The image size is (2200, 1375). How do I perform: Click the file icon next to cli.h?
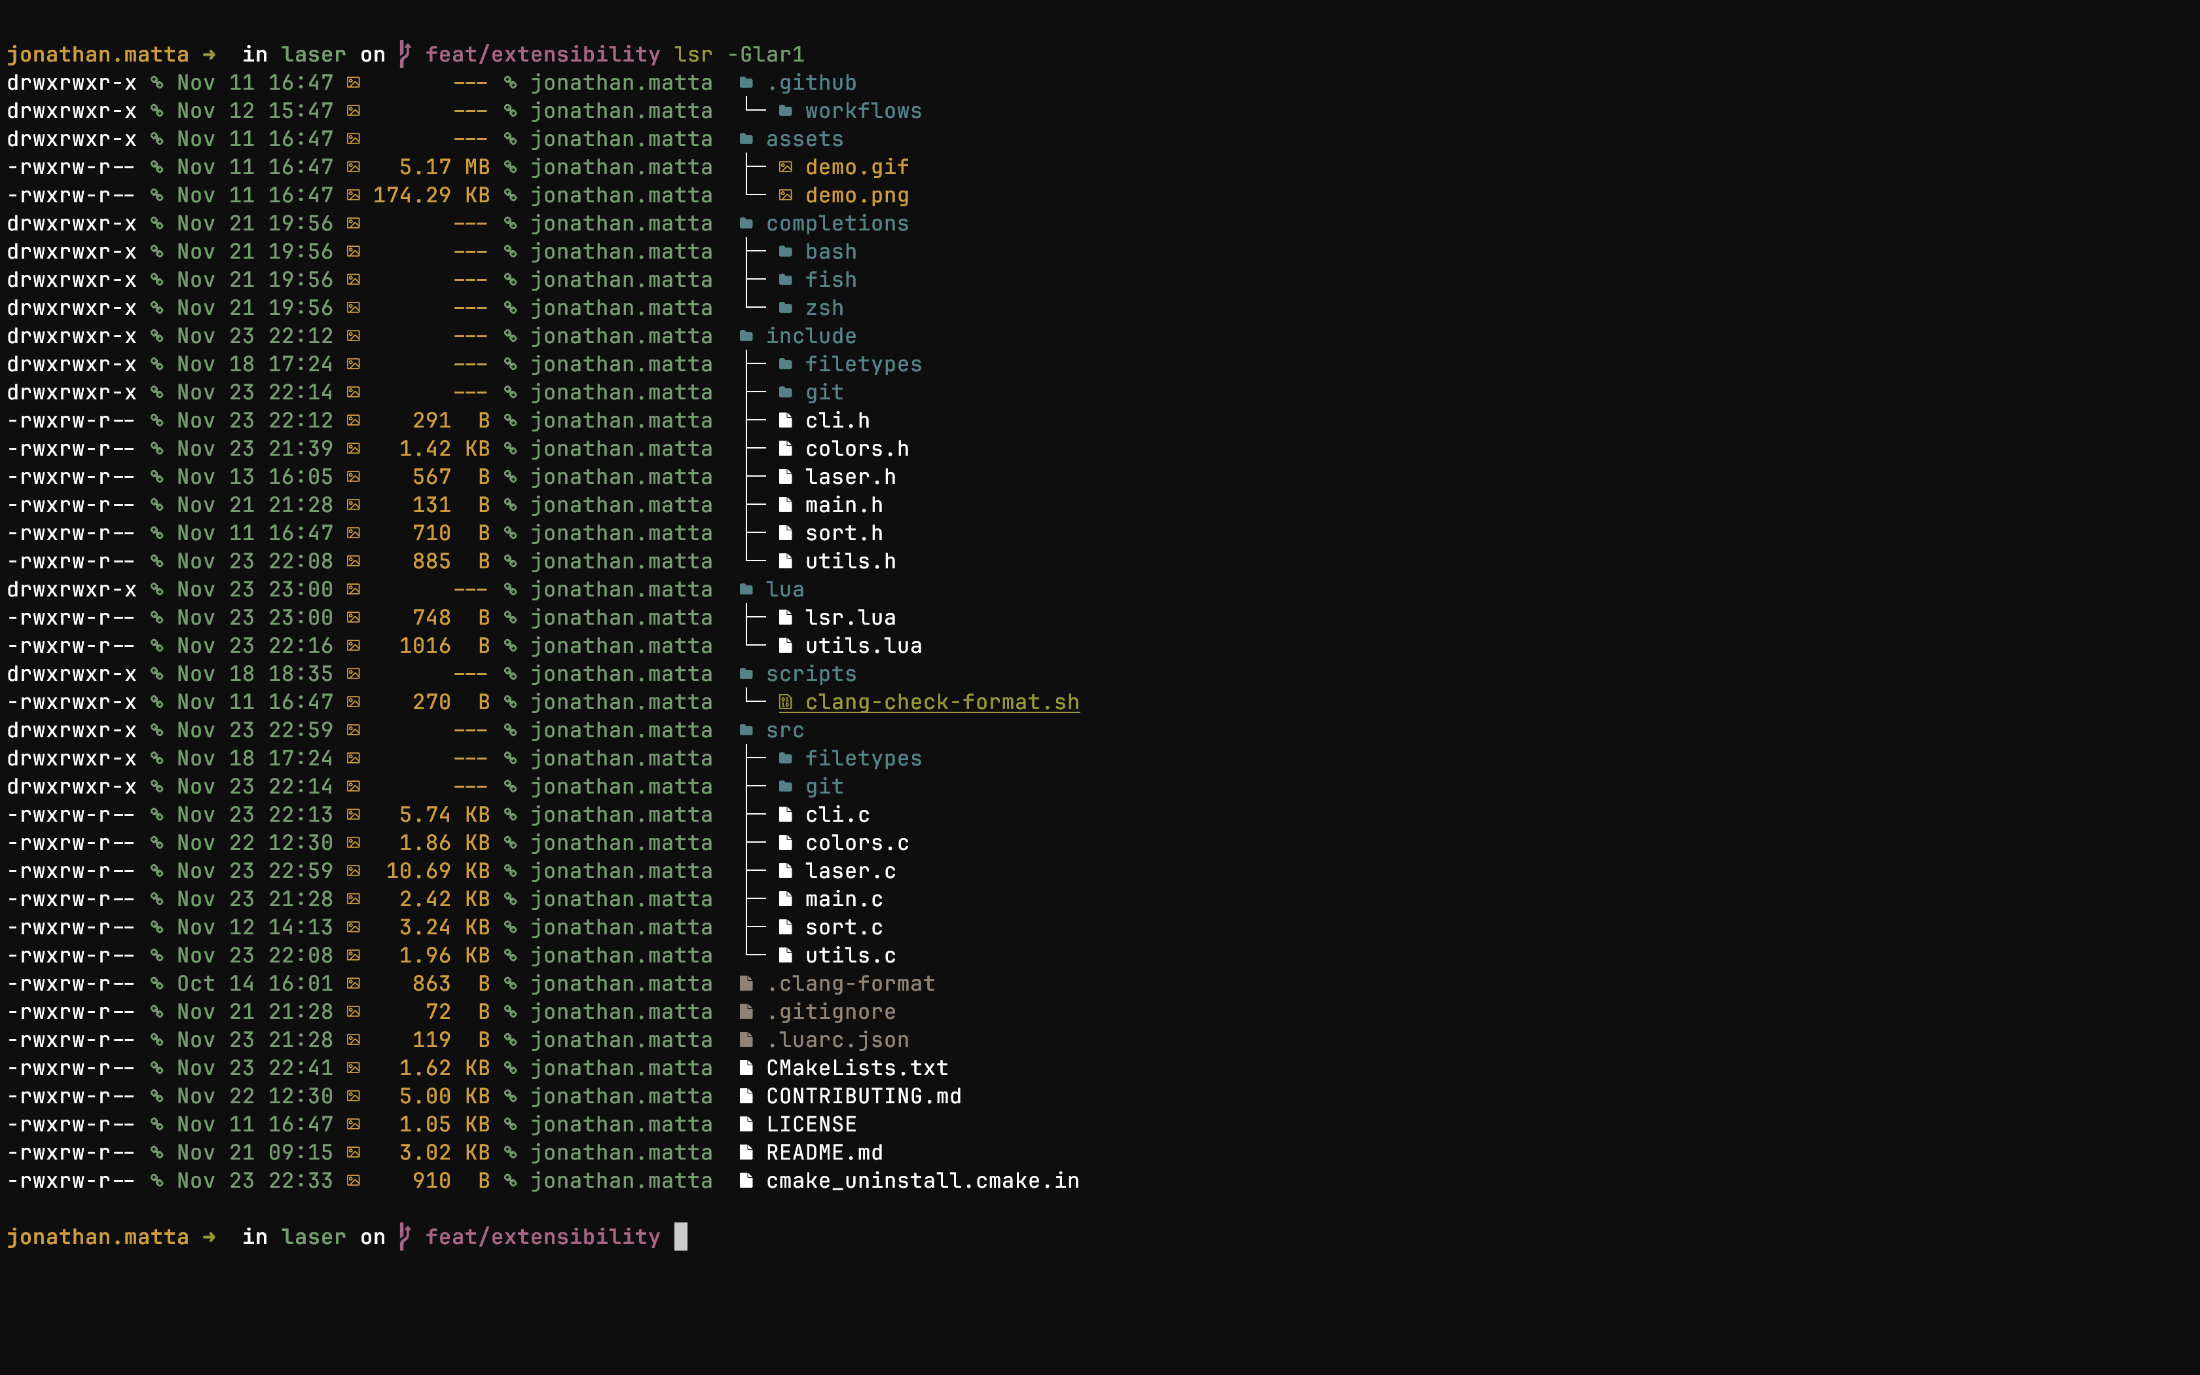coord(786,420)
